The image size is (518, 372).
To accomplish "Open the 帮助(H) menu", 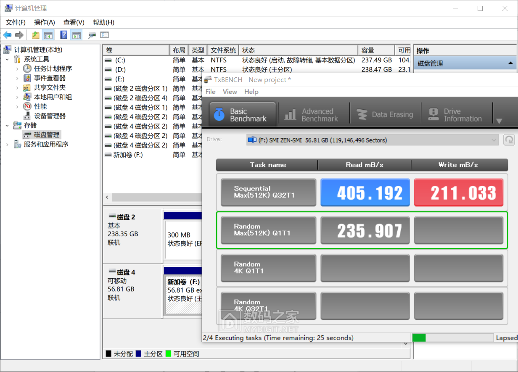I will [103, 22].
